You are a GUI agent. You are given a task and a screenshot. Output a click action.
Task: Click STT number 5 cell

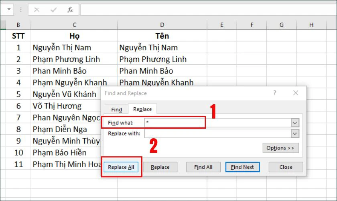click(x=18, y=94)
